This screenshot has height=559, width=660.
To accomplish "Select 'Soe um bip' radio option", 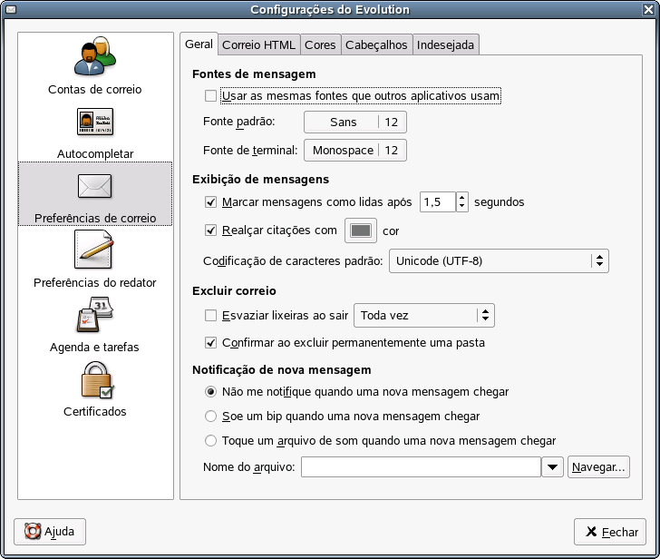I will (x=210, y=417).
